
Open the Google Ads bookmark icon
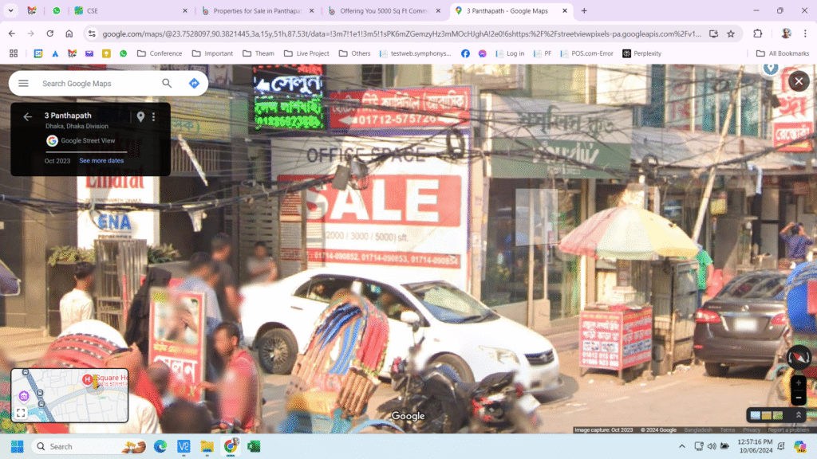pyautogui.click(x=55, y=53)
